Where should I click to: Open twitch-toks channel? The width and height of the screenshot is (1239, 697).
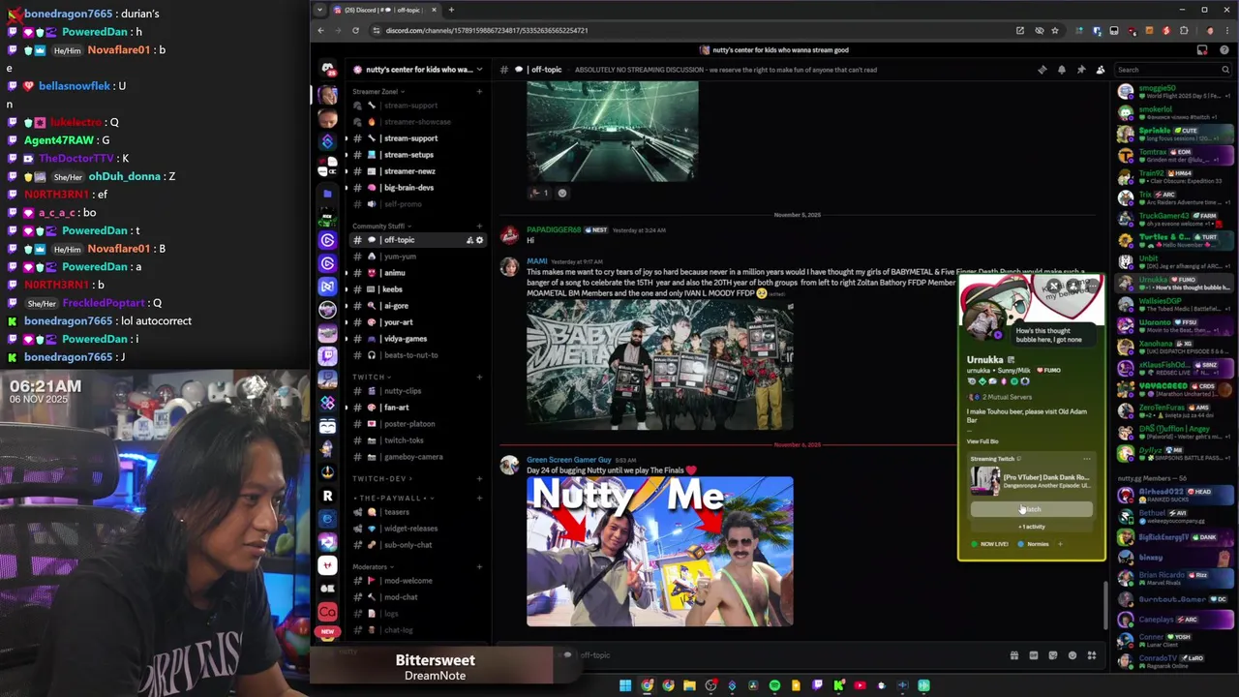(416, 440)
